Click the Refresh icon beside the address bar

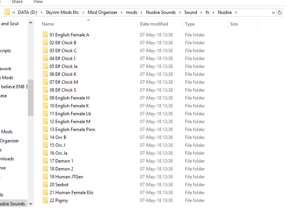tap(280, 13)
